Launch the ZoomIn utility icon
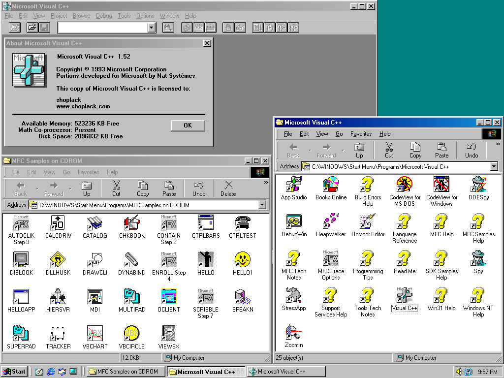504x378 pixels. [x=294, y=332]
